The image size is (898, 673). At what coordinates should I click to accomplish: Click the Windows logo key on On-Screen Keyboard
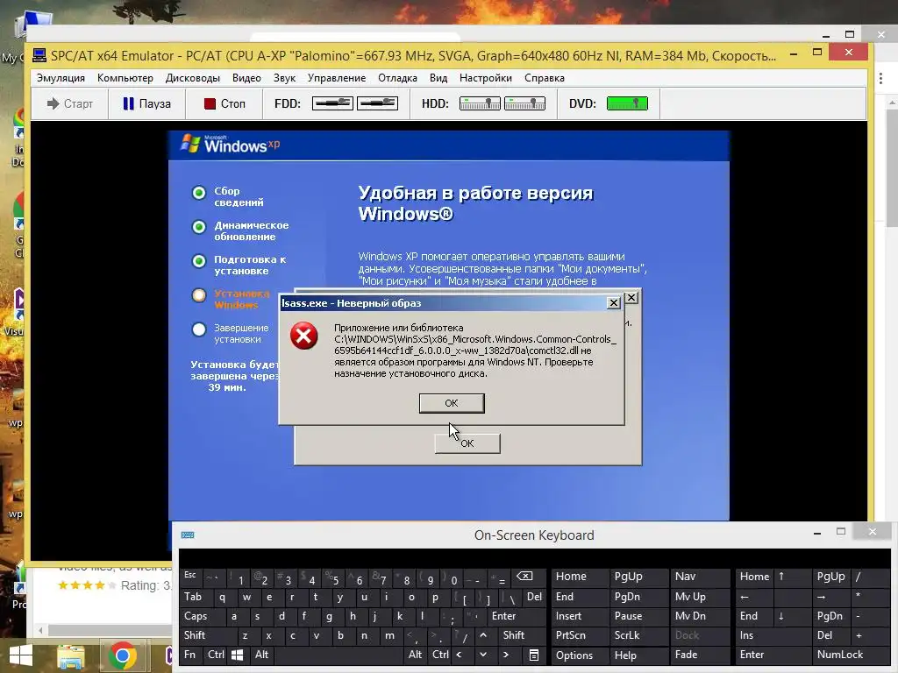point(237,655)
